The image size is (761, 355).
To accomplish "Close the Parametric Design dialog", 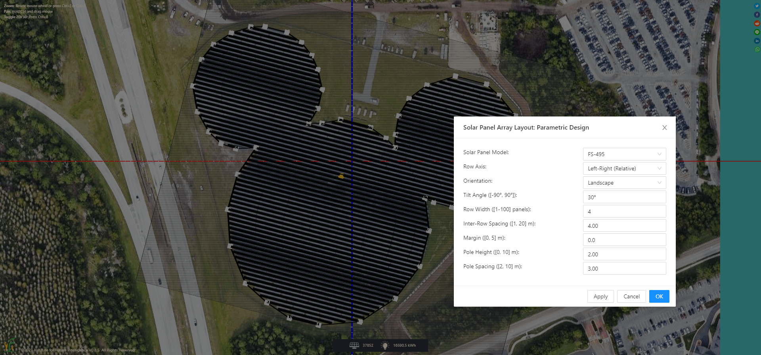I will (664, 128).
